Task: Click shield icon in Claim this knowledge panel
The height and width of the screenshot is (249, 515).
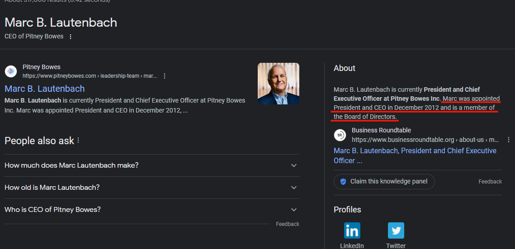Action: pos(343,181)
